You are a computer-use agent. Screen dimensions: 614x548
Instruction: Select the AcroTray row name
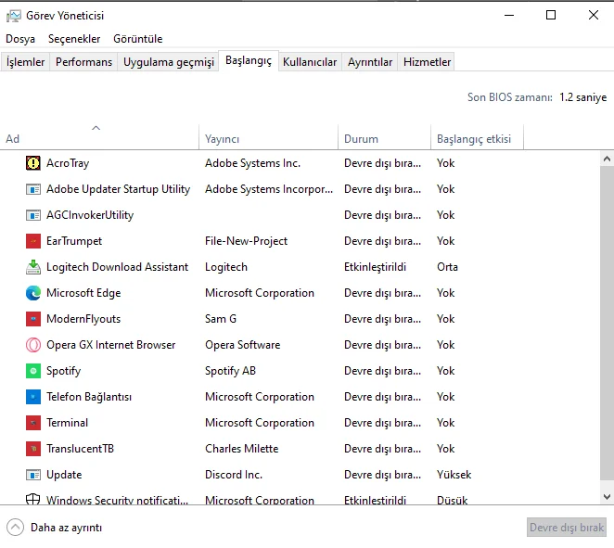click(x=68, y=163)
